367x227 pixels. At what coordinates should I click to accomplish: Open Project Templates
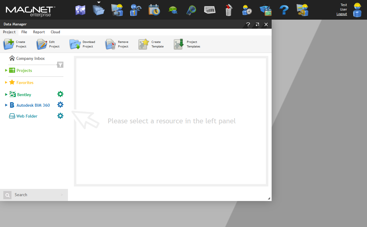(x=187, y=44)
